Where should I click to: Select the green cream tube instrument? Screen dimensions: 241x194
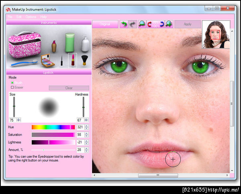coord(70,43)
